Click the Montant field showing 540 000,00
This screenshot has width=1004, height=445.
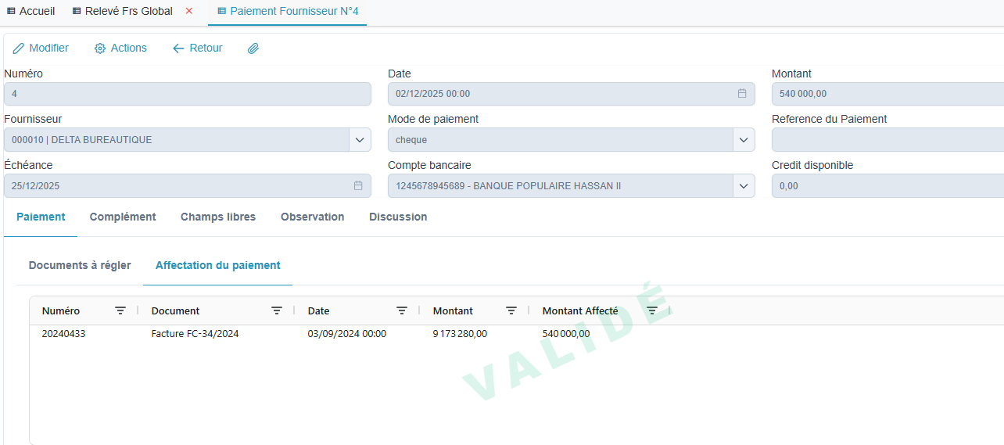point(887,94)
